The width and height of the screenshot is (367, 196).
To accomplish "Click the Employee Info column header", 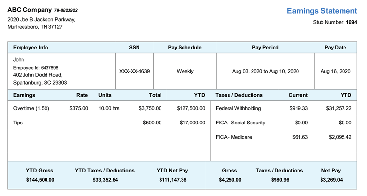I will (x=31, y=48).
